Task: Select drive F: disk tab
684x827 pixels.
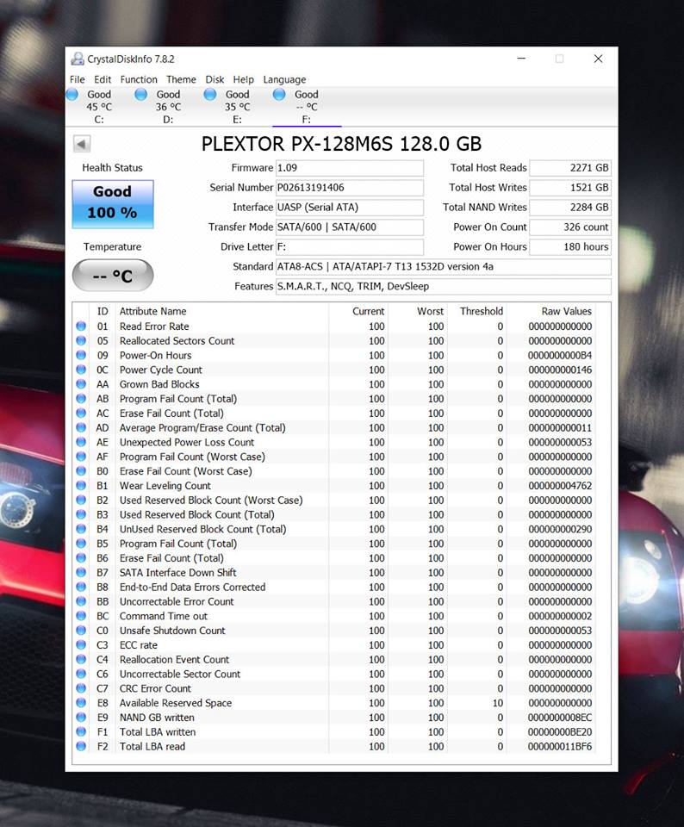Action: pos(307,107)
